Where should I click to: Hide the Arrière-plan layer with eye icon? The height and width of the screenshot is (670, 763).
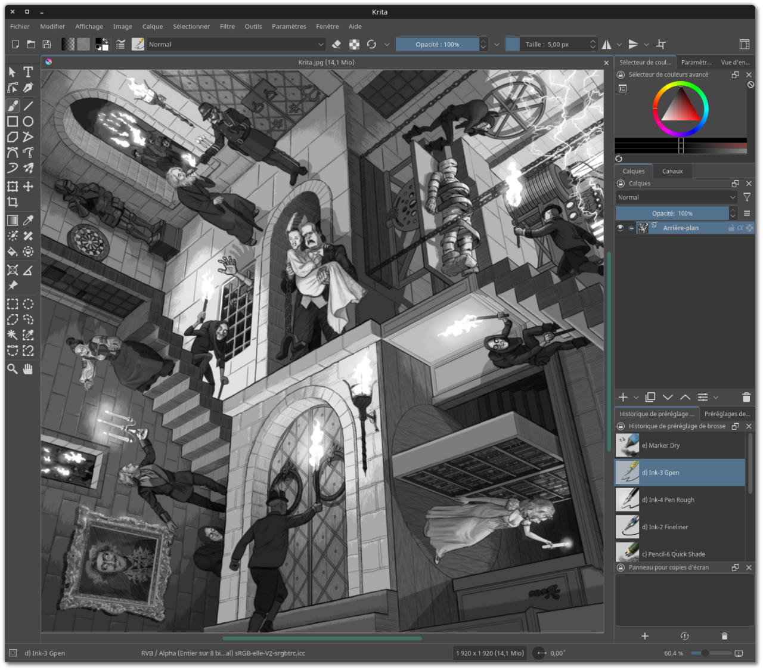click(x=621, y=228)
